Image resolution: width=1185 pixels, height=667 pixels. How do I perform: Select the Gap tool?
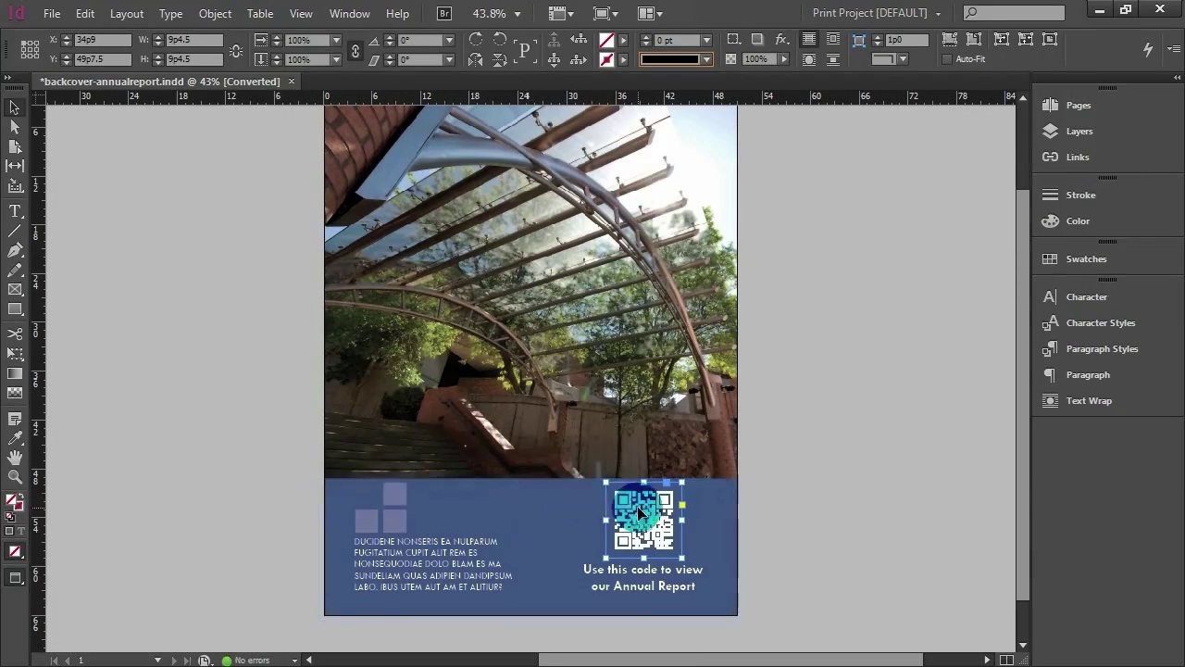(15, 166)
